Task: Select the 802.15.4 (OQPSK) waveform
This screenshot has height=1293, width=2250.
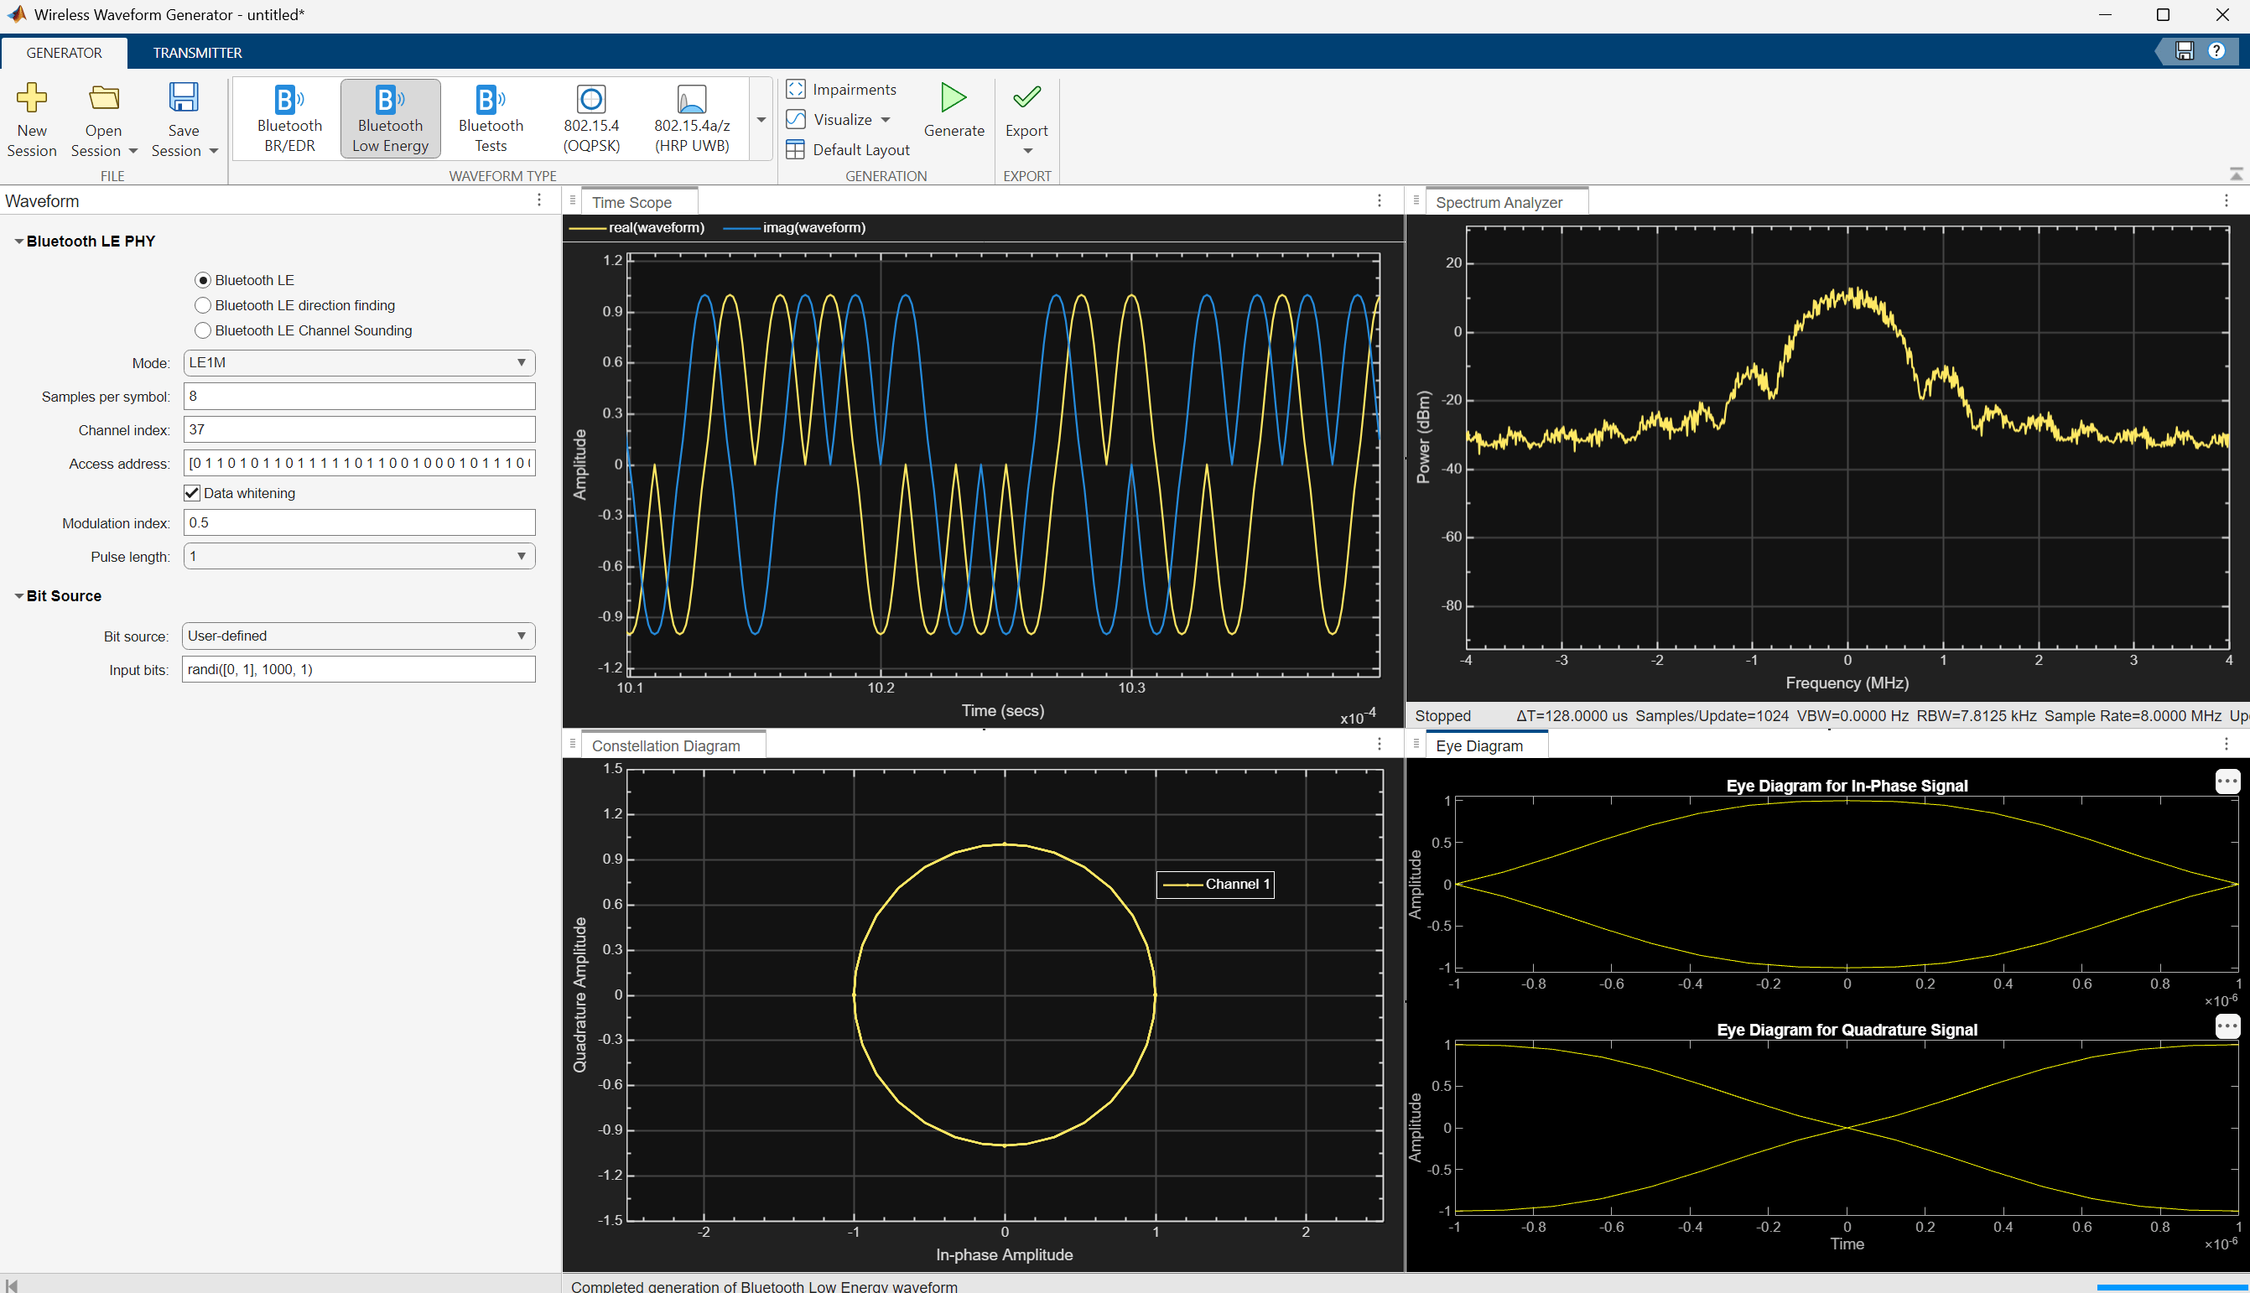Action: [x=591, y=119]
